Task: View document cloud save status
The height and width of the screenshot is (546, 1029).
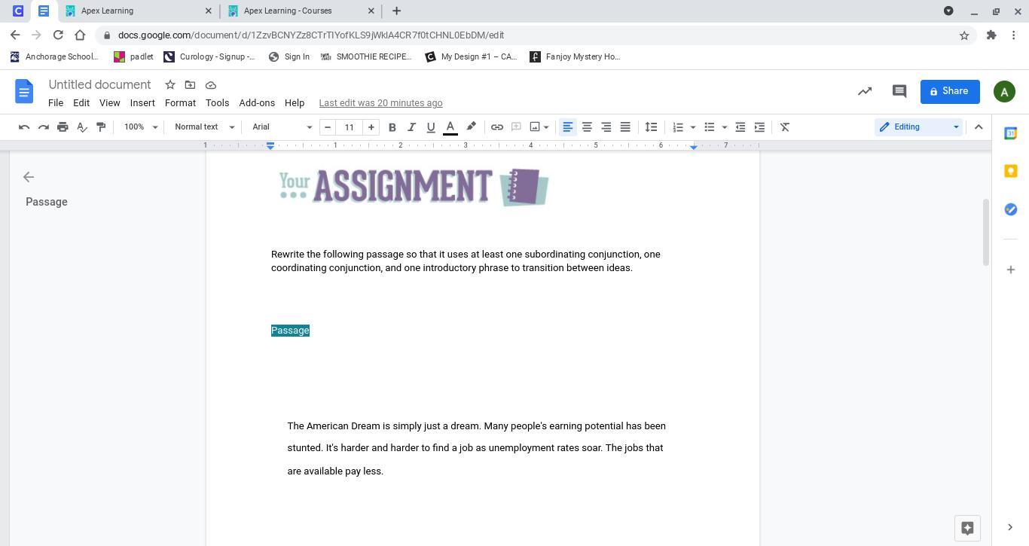Action: (211, 85)
